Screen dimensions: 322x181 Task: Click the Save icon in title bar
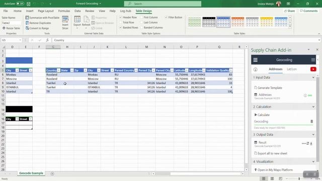pos(29,4)
